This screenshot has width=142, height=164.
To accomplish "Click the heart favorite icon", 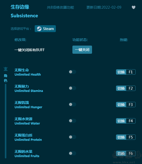I will [x=134, y=7].
